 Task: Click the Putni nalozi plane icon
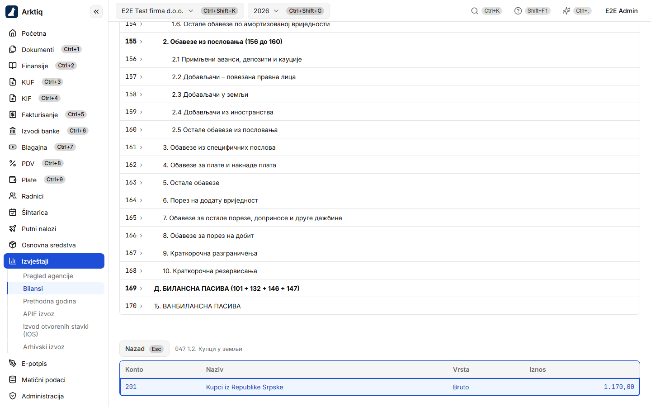click(x=13, y=229)
